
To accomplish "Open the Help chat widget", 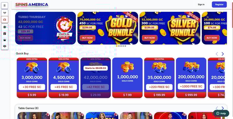I will pos(221,114).
